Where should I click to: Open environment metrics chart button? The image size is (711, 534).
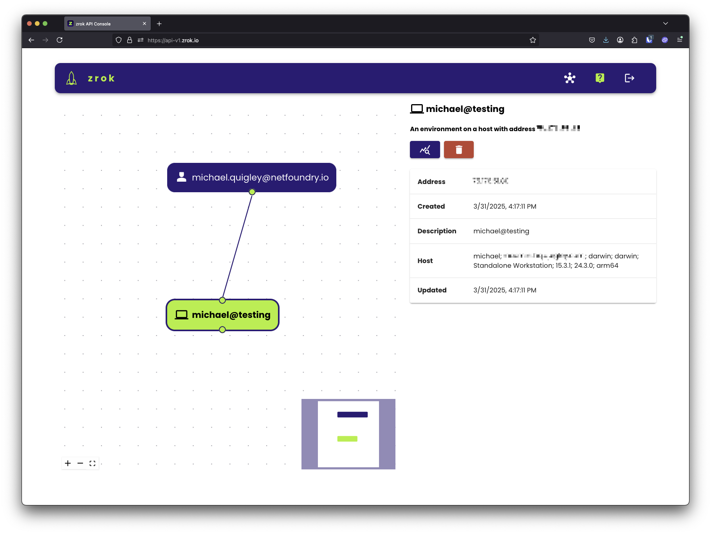click(425, 150)
